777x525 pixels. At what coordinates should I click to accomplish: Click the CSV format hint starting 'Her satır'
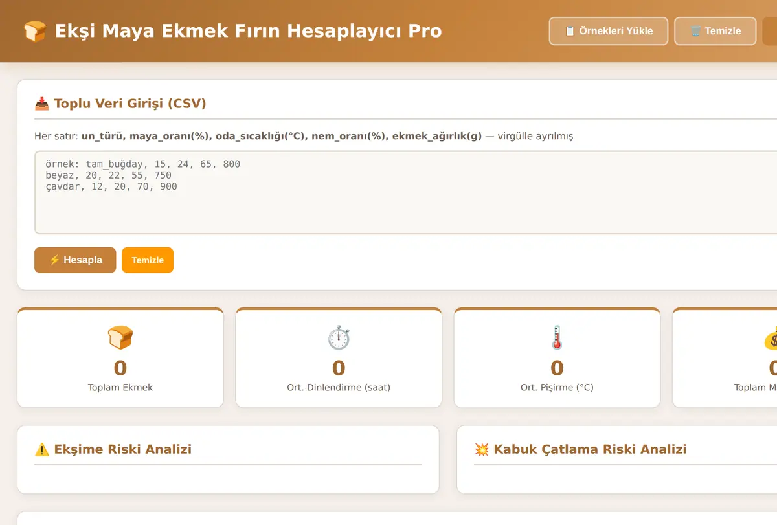coord(304,137)
